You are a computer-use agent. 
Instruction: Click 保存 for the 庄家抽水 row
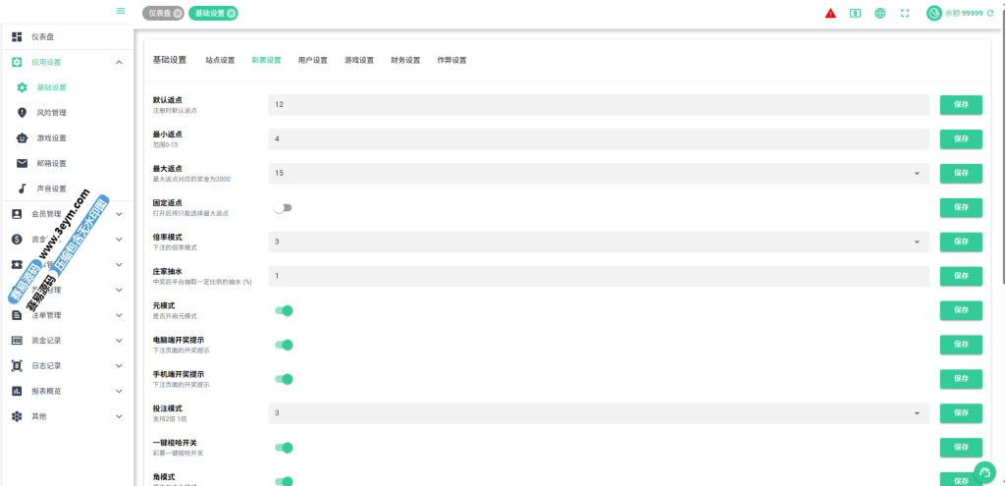tap(961, 276)
